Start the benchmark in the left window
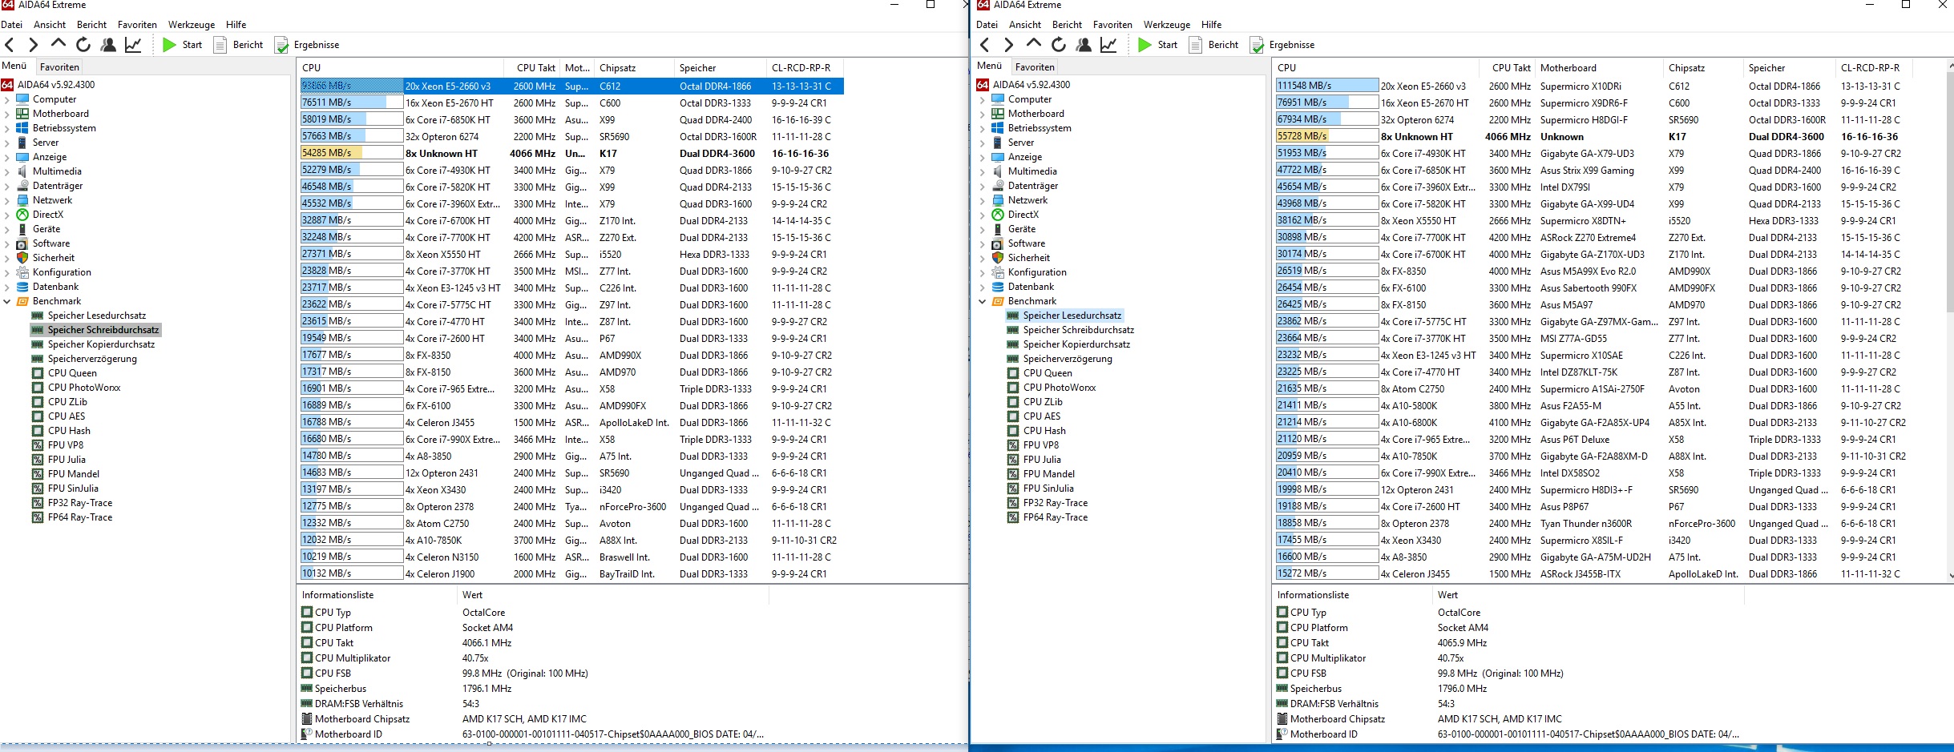Screen dimensions: 1954x752 pyautogui.click(x=183, y=45)
